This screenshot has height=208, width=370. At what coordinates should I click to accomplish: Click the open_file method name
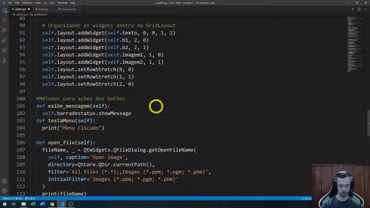pyautogui.click(x=61, y=143)
